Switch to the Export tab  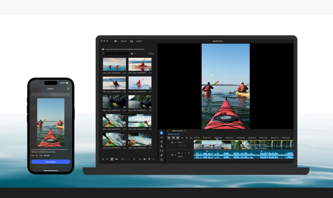pyautogui.click(x=139, y=41)
